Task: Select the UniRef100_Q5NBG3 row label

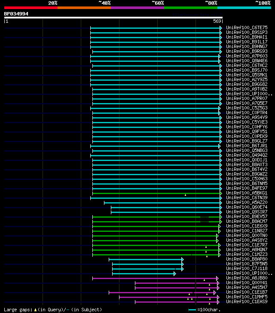Action: pyautogui.click(x=247, y=151)
